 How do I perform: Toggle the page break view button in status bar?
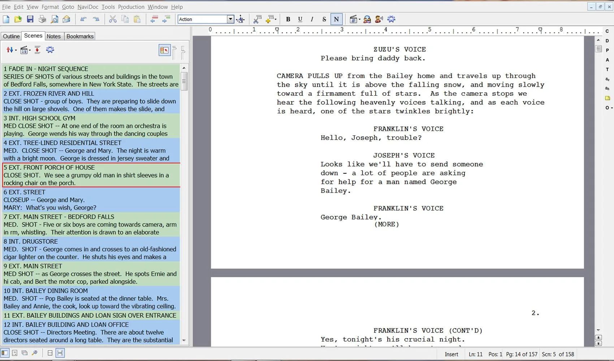pos(60,353)
